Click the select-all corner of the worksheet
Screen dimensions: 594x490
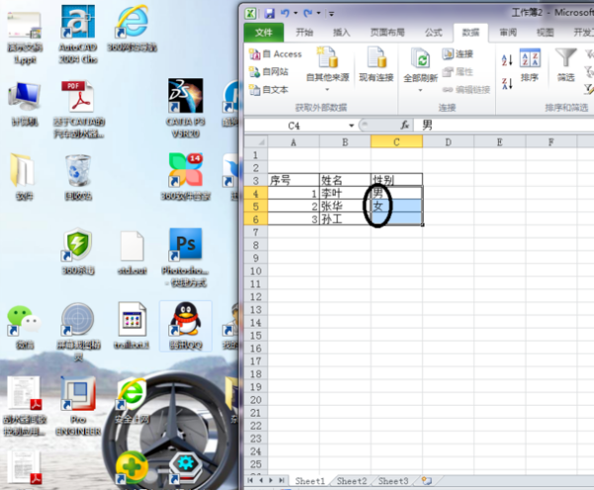[x=256, y=142]
